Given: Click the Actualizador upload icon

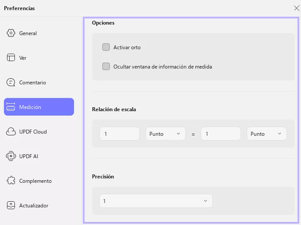Looking at the screenshot, I should (11, 205).
